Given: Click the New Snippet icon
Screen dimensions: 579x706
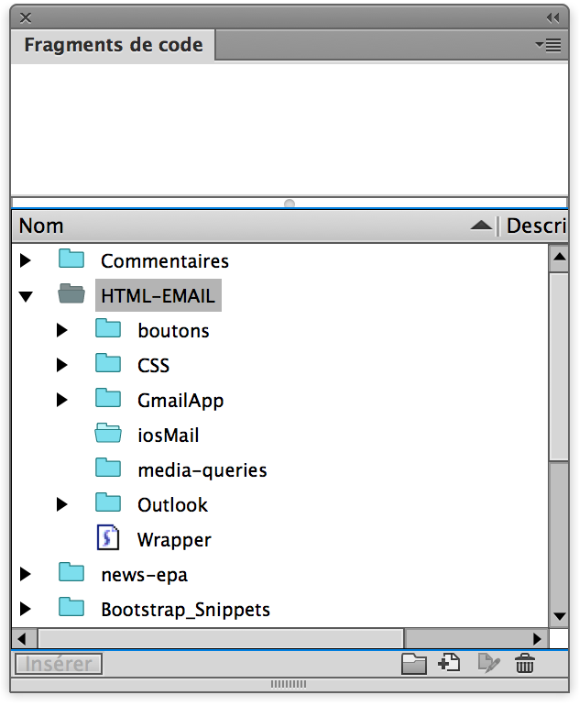Looking at the screenshot, I should click(x=450, y=664).
